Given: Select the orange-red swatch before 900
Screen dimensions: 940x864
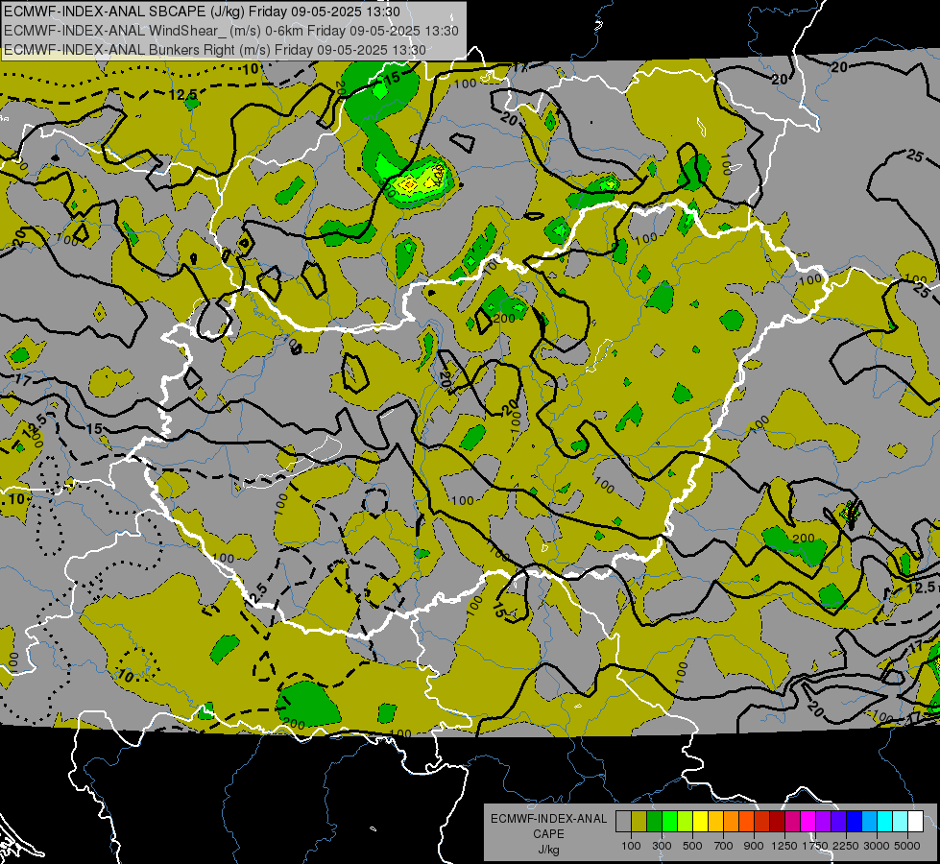Looking at the screenshot, I should [x=746, y=822].
